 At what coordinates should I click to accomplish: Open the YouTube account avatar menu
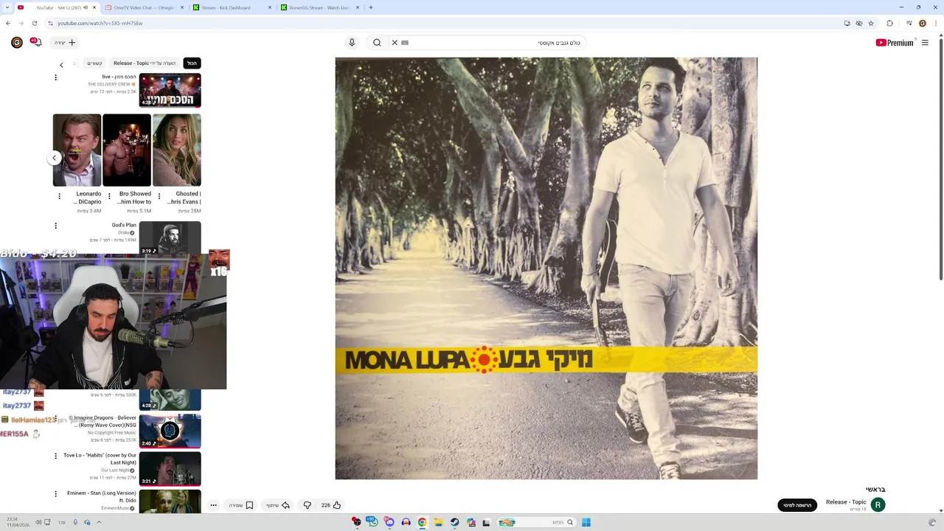pyautogui.click(x=17, y=43)
